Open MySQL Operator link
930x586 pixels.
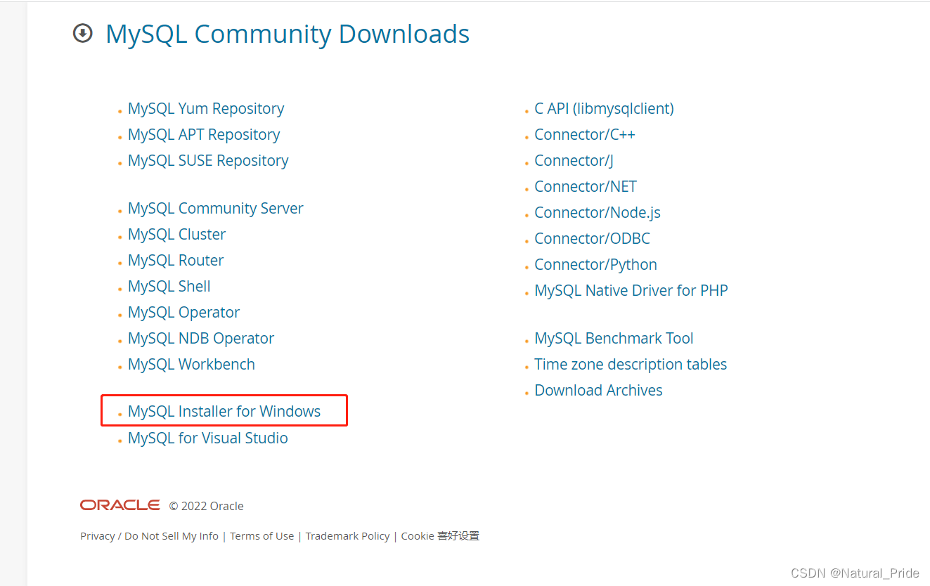183,313
